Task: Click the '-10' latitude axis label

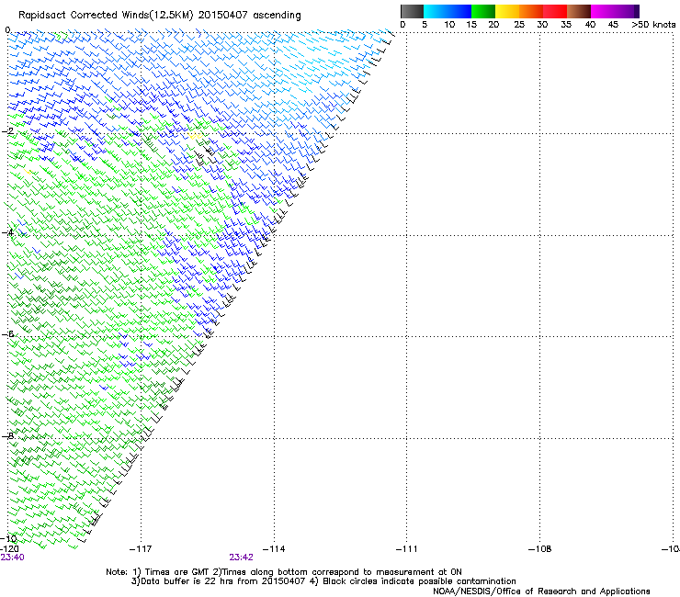Action: coord(8,539)
